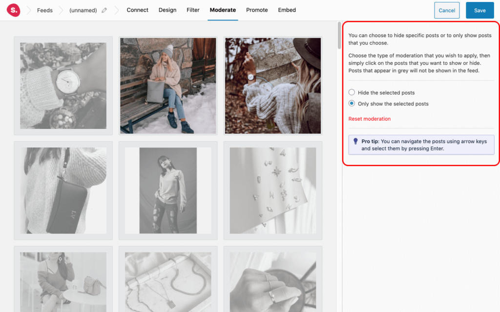This screenshot has width=500, height=312.
Task: Save the feed changes
Action: coord(479,10)
